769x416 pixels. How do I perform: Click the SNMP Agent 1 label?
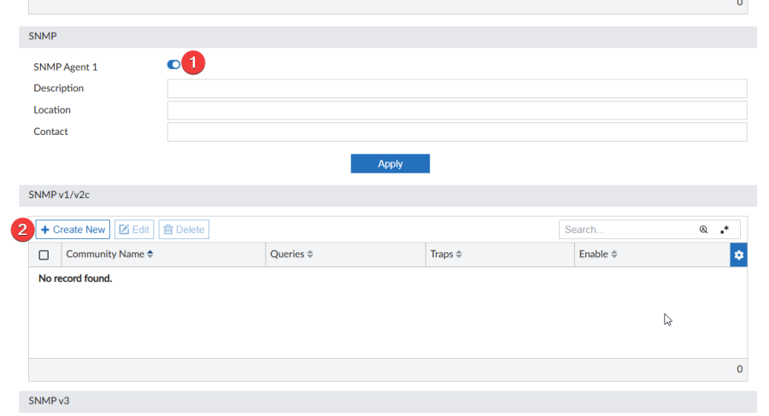click(65, 67)
